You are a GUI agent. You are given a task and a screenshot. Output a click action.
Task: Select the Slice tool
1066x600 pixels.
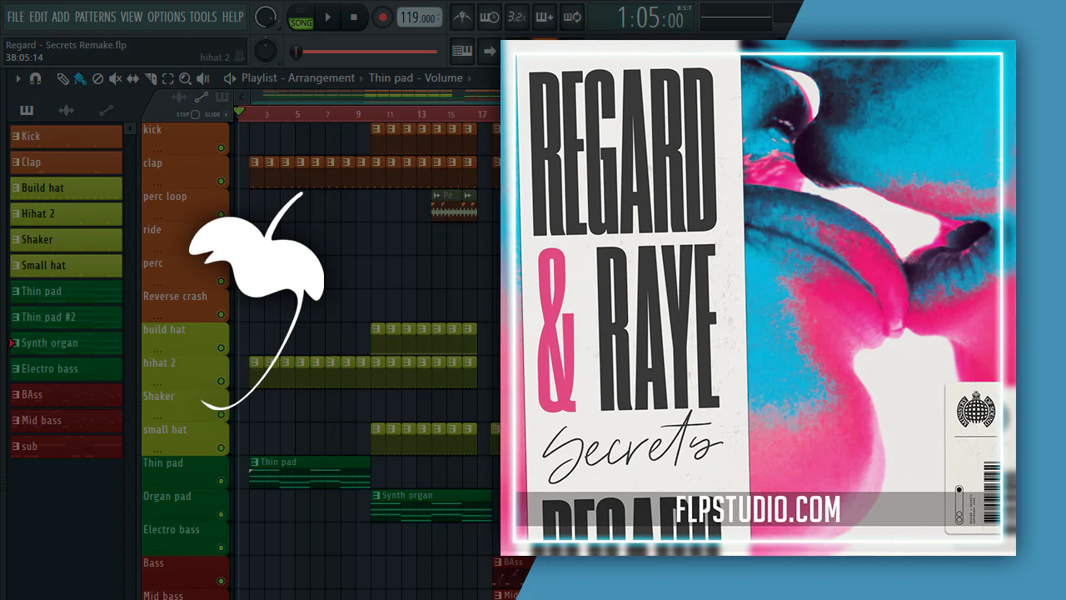[x=151, y=78]
